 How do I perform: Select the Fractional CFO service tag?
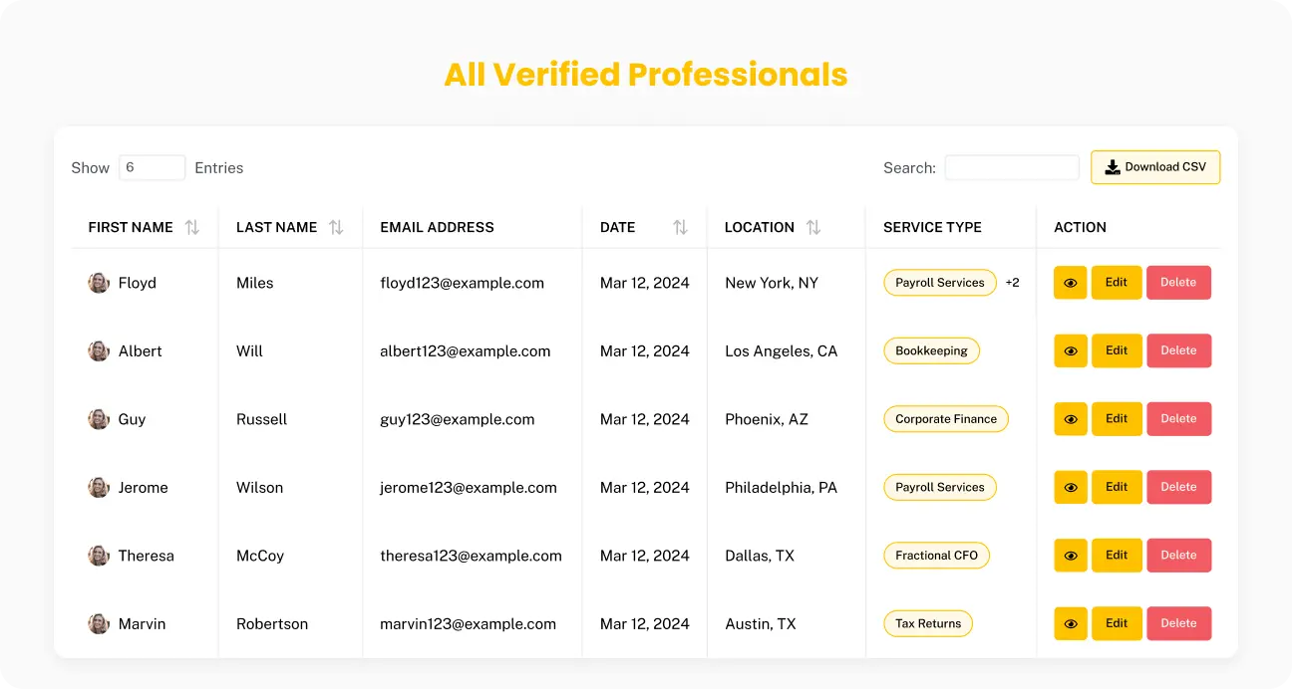(x=936, y=556)
